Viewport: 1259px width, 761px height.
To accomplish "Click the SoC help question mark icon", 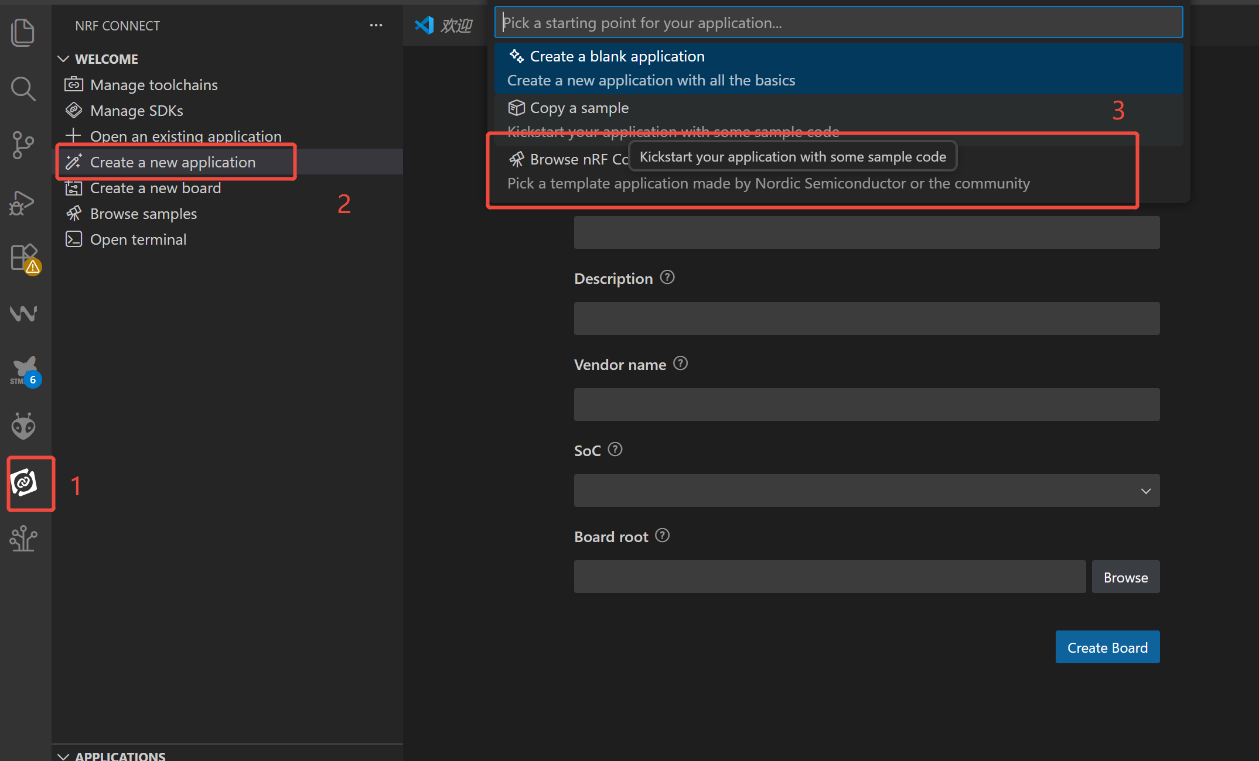I will [x=615, y=450].
